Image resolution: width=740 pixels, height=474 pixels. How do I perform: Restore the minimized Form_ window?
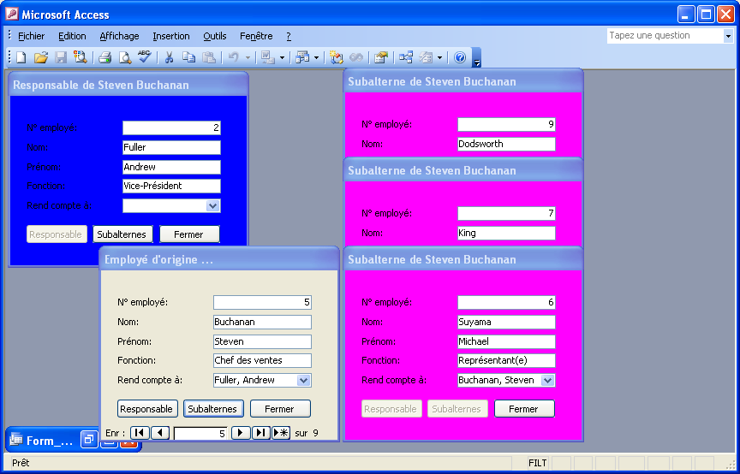pos(89,440)
